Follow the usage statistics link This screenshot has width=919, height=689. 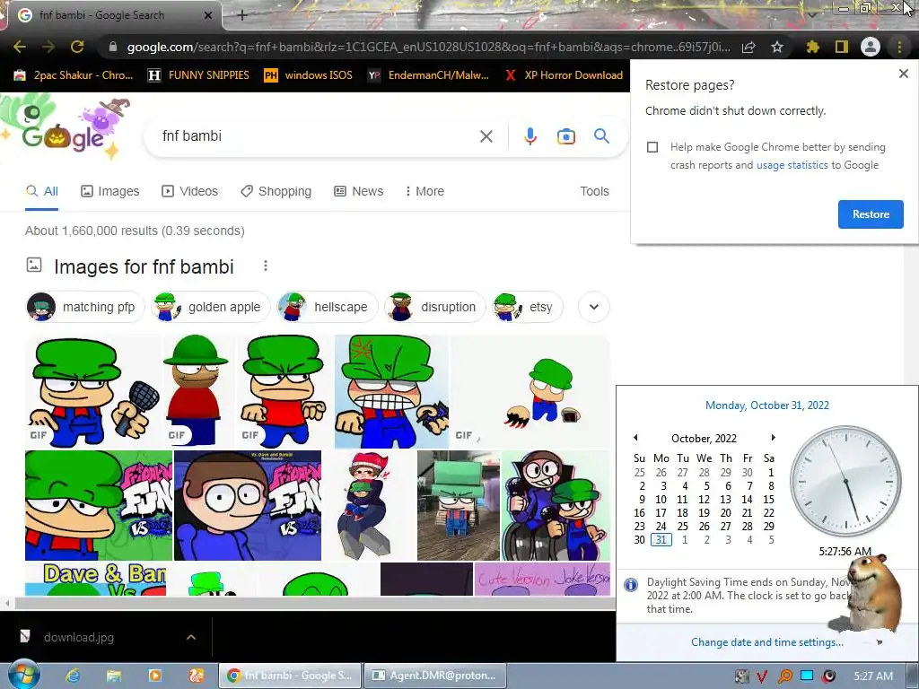tap(792, 165)
